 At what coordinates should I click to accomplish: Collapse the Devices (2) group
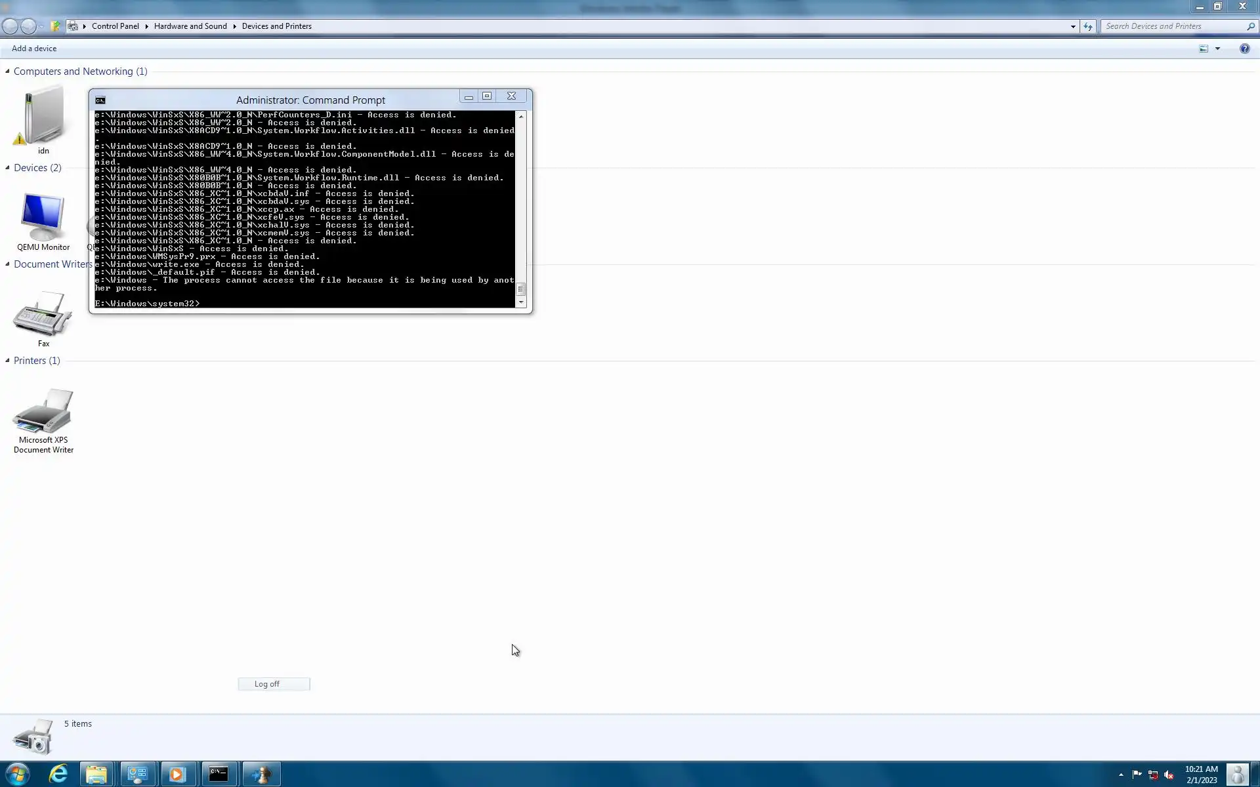(7, 168)
